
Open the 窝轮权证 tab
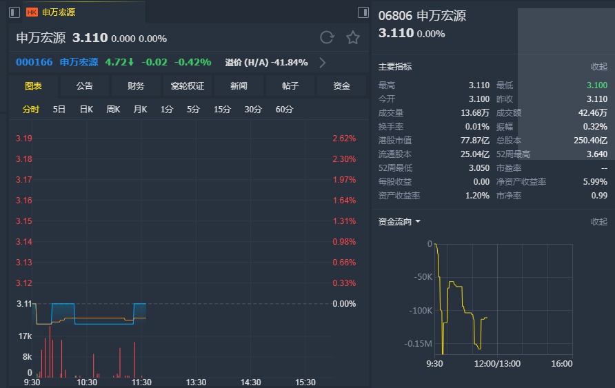click(x=188, y=86)
